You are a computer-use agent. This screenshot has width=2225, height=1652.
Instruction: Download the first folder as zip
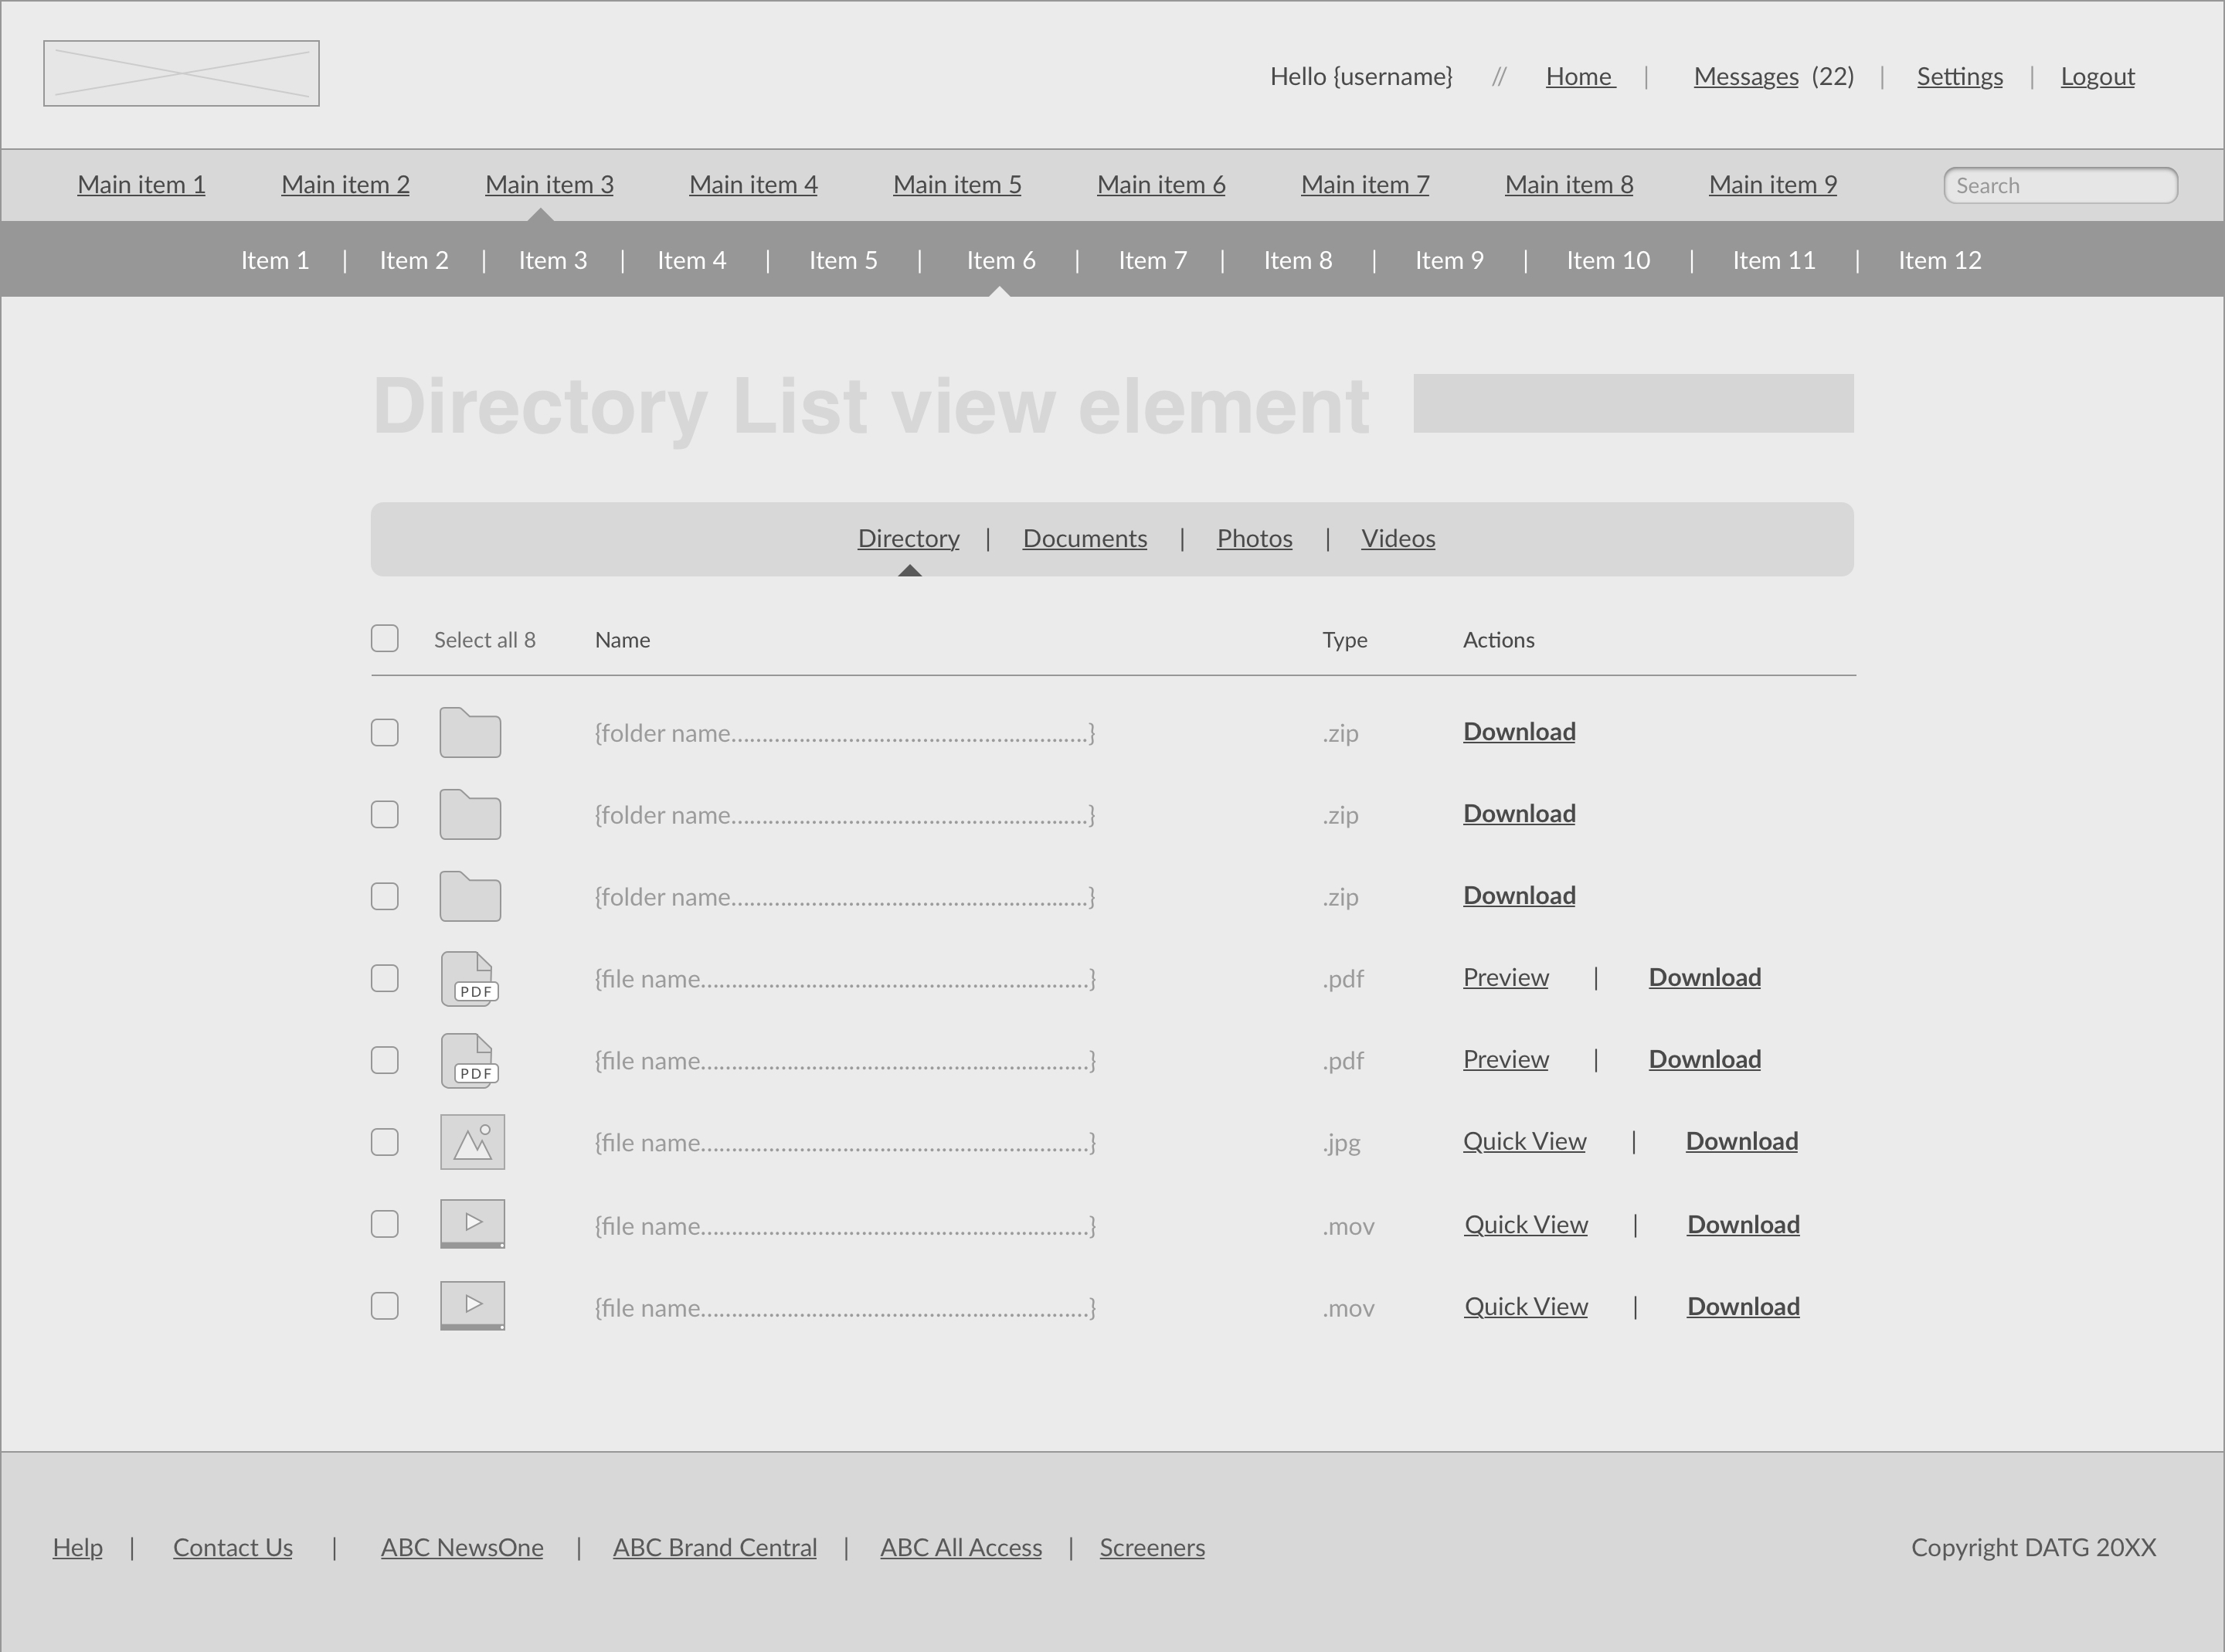(1518, 732)
